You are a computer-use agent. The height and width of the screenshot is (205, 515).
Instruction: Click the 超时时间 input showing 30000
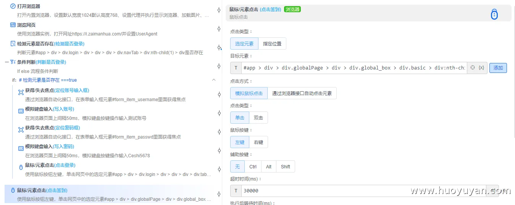363,191
